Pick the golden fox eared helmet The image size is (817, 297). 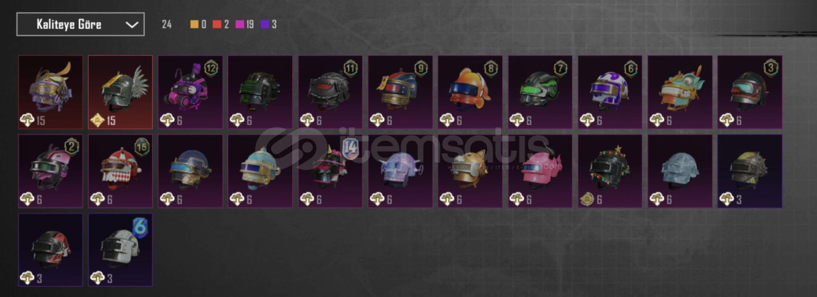[x=470, y=171]
